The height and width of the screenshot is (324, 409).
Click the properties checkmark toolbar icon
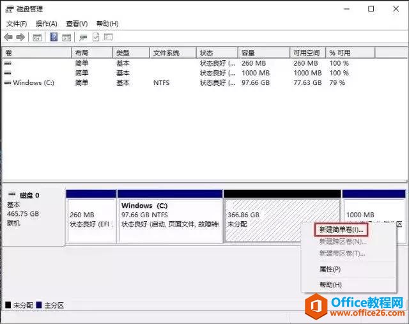pos(96,37)
